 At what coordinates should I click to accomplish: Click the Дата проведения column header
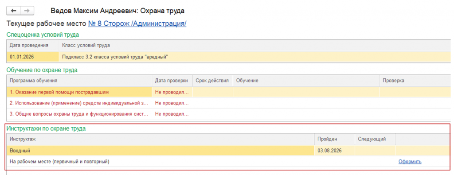click(33, 46)
